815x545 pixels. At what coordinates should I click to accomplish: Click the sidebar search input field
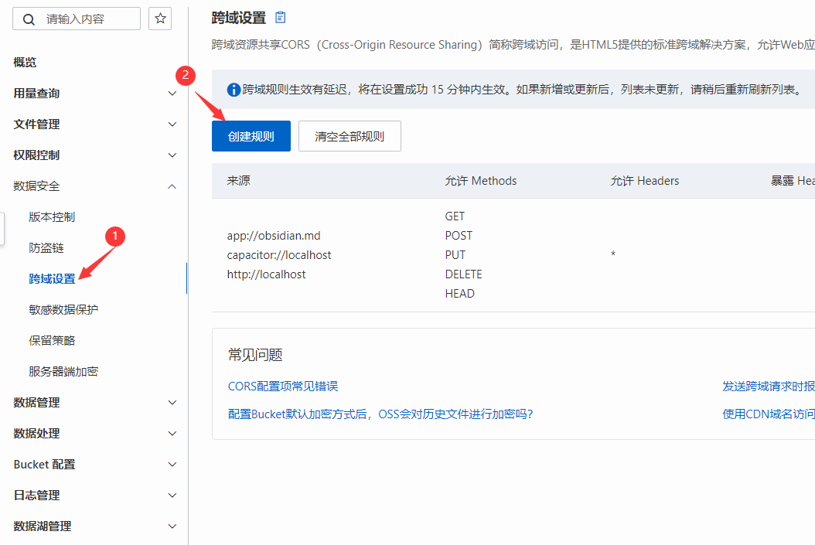tap(89, 19)
